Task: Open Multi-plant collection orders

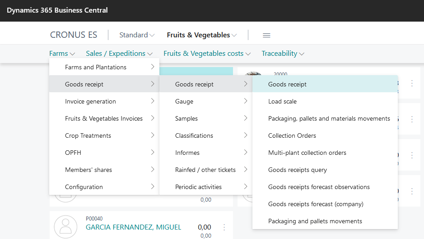Action: (325, 153)
